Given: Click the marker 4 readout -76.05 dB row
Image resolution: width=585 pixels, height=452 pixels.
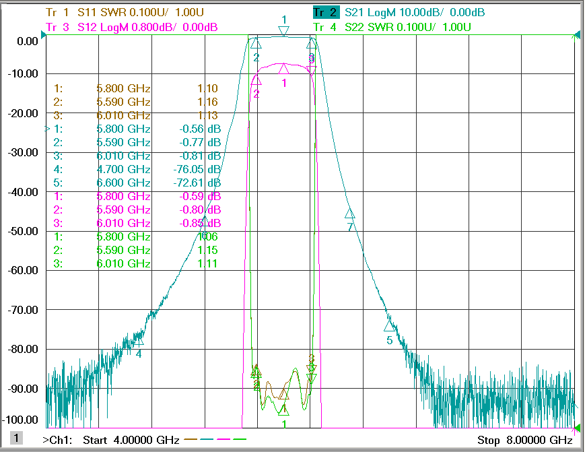Looking at the screenshot, I should pos(137,169).
